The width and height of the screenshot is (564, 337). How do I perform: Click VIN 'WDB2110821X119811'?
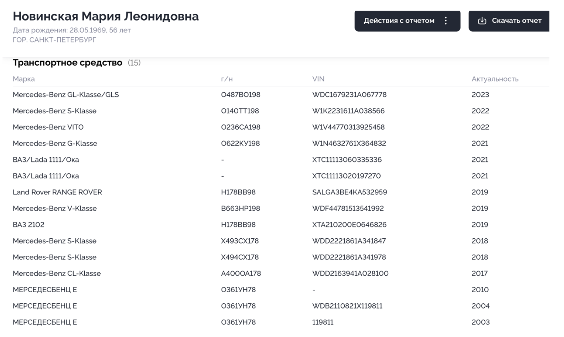click(347, 306)
